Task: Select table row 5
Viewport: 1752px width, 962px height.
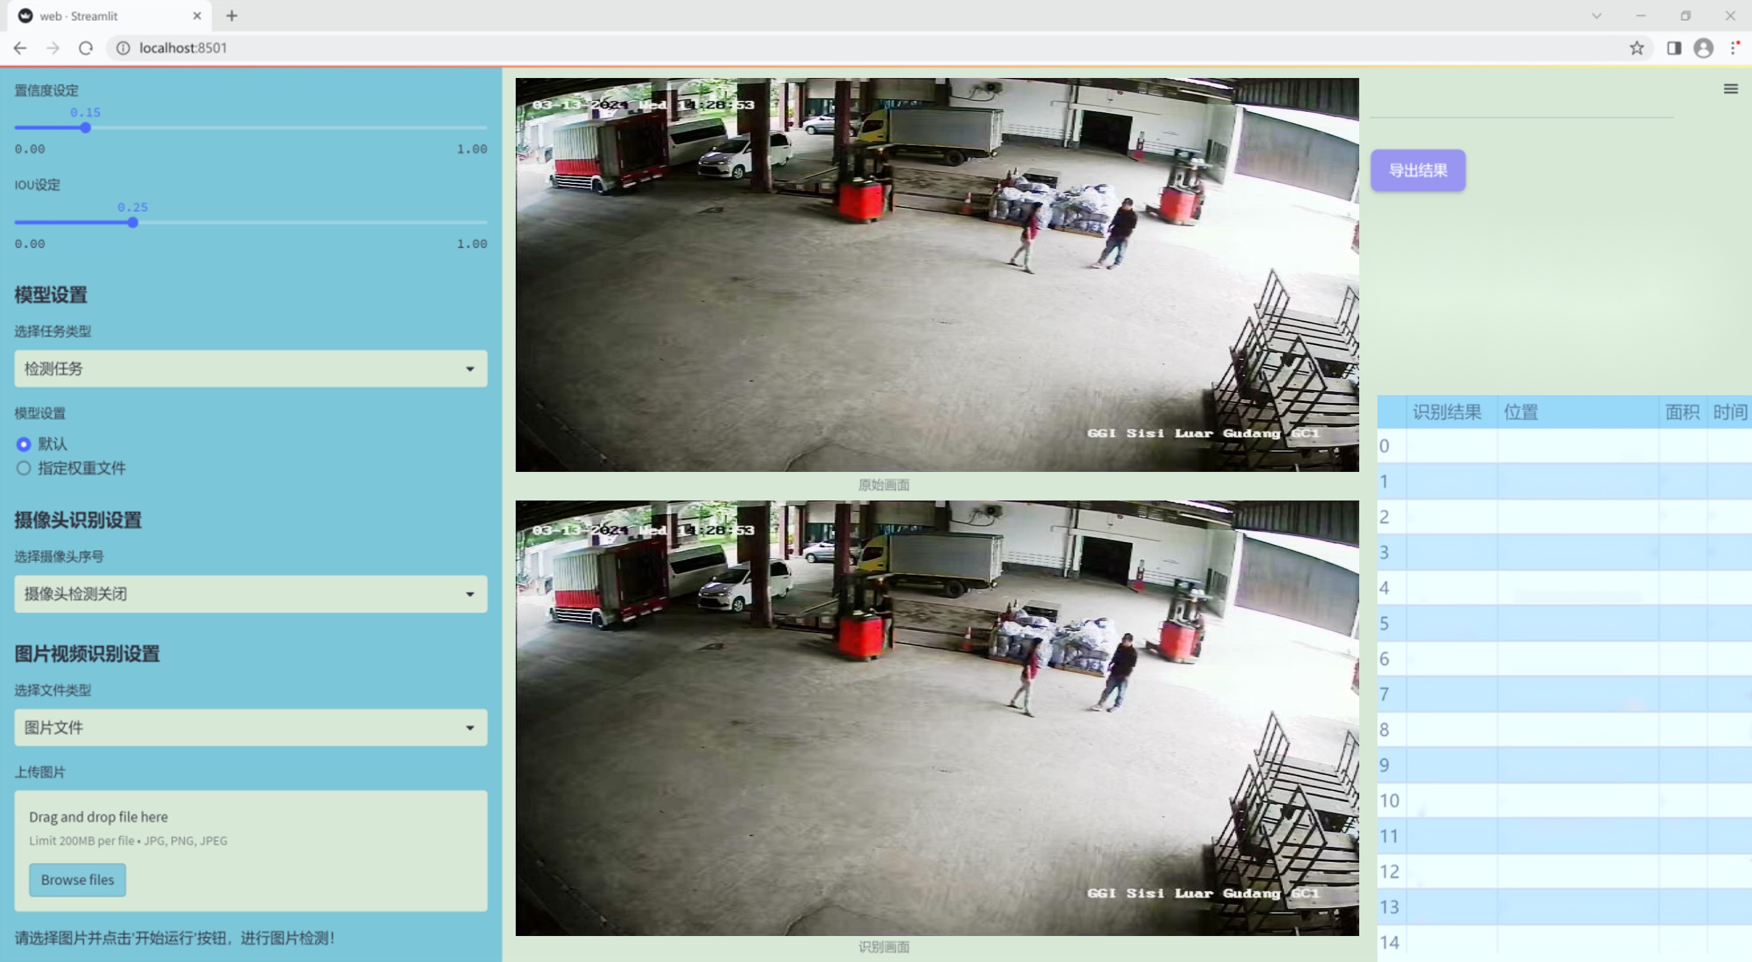Action: pos(1564,623)
